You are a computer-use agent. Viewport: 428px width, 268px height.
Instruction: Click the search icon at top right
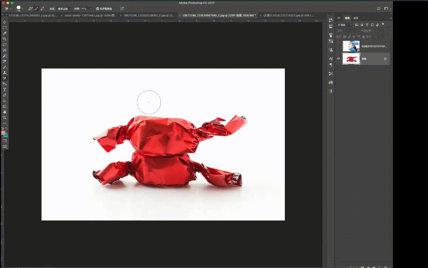pyautogui.click(x=379, y=9)
